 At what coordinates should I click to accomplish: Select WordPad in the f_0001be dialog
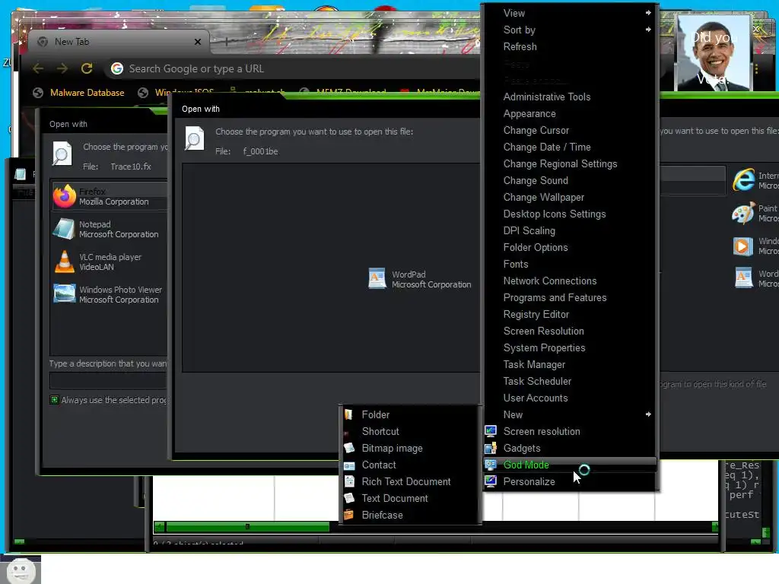[x=420, y=279]
